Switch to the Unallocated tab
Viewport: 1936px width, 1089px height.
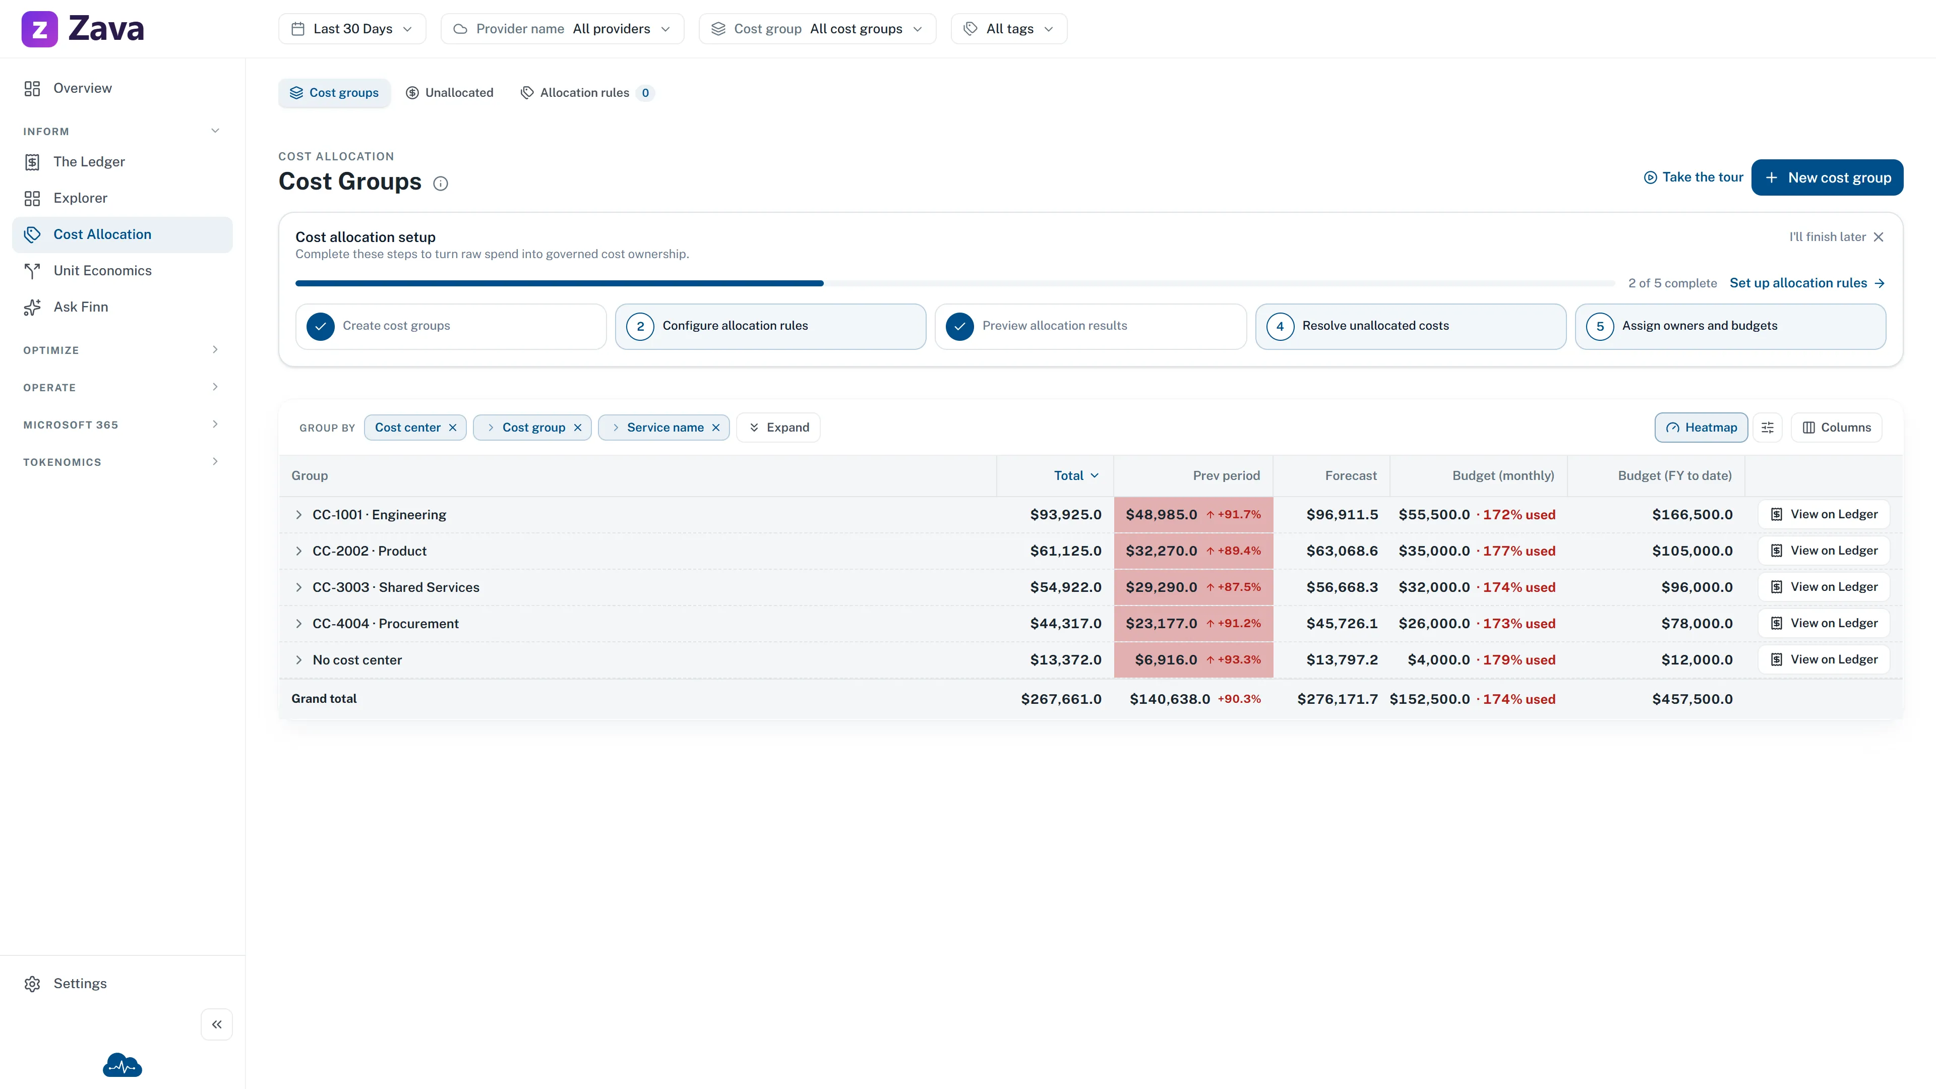pos(449,92)
